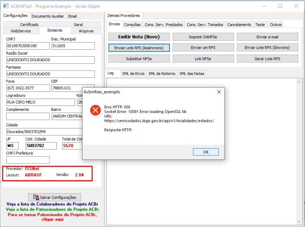305x227 pixels.
Task: Click the empty Complemento input field
Action: [x=28, y=116]
